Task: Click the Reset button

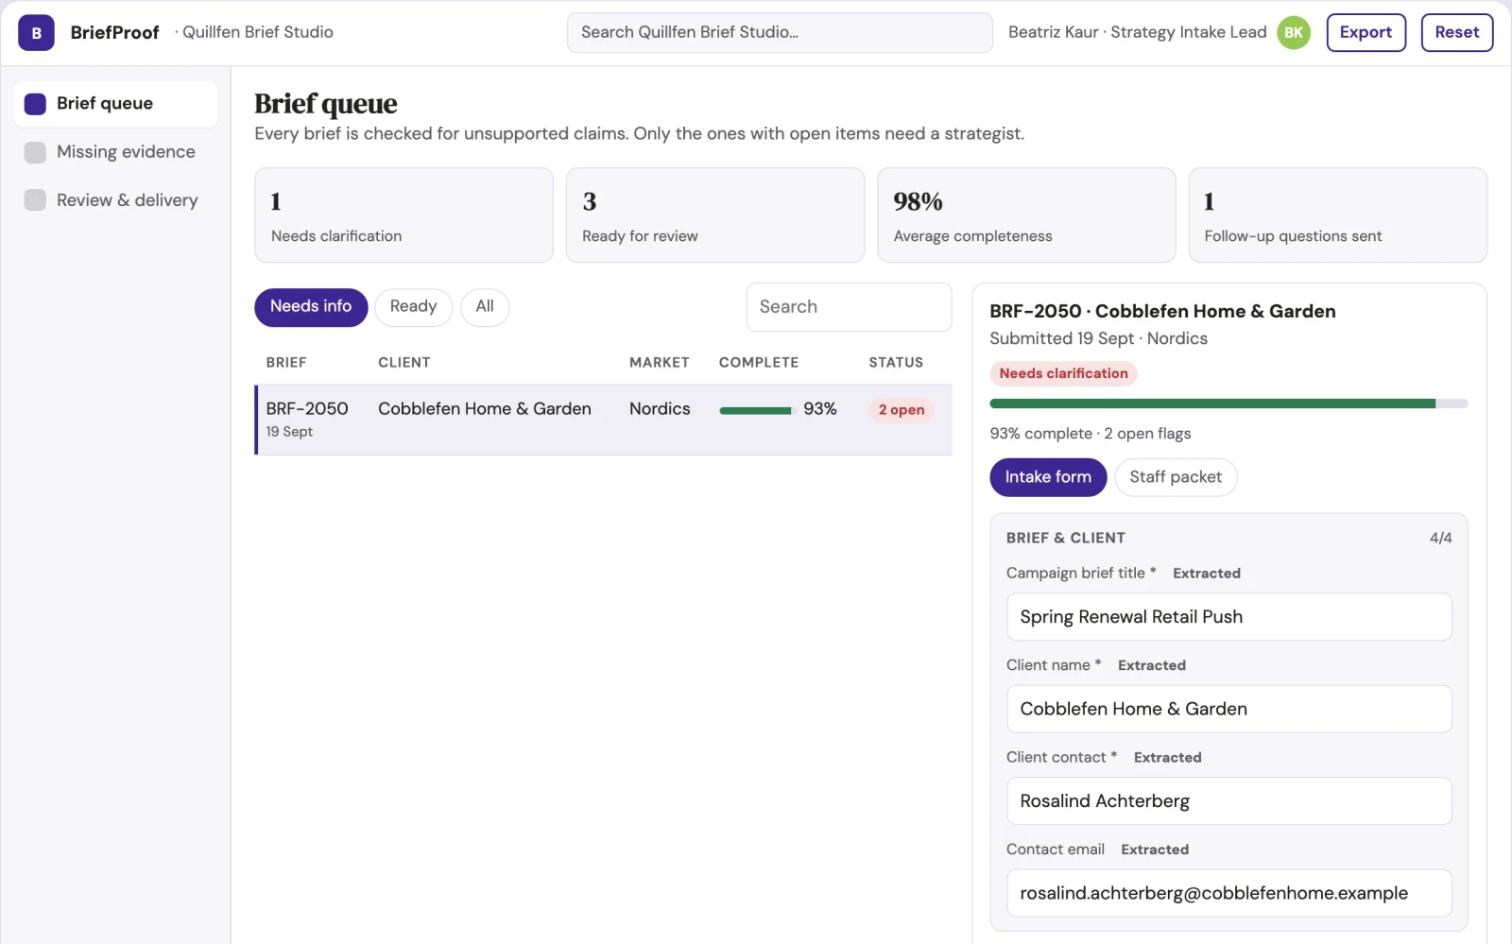Action: (x=1456, y=33)
